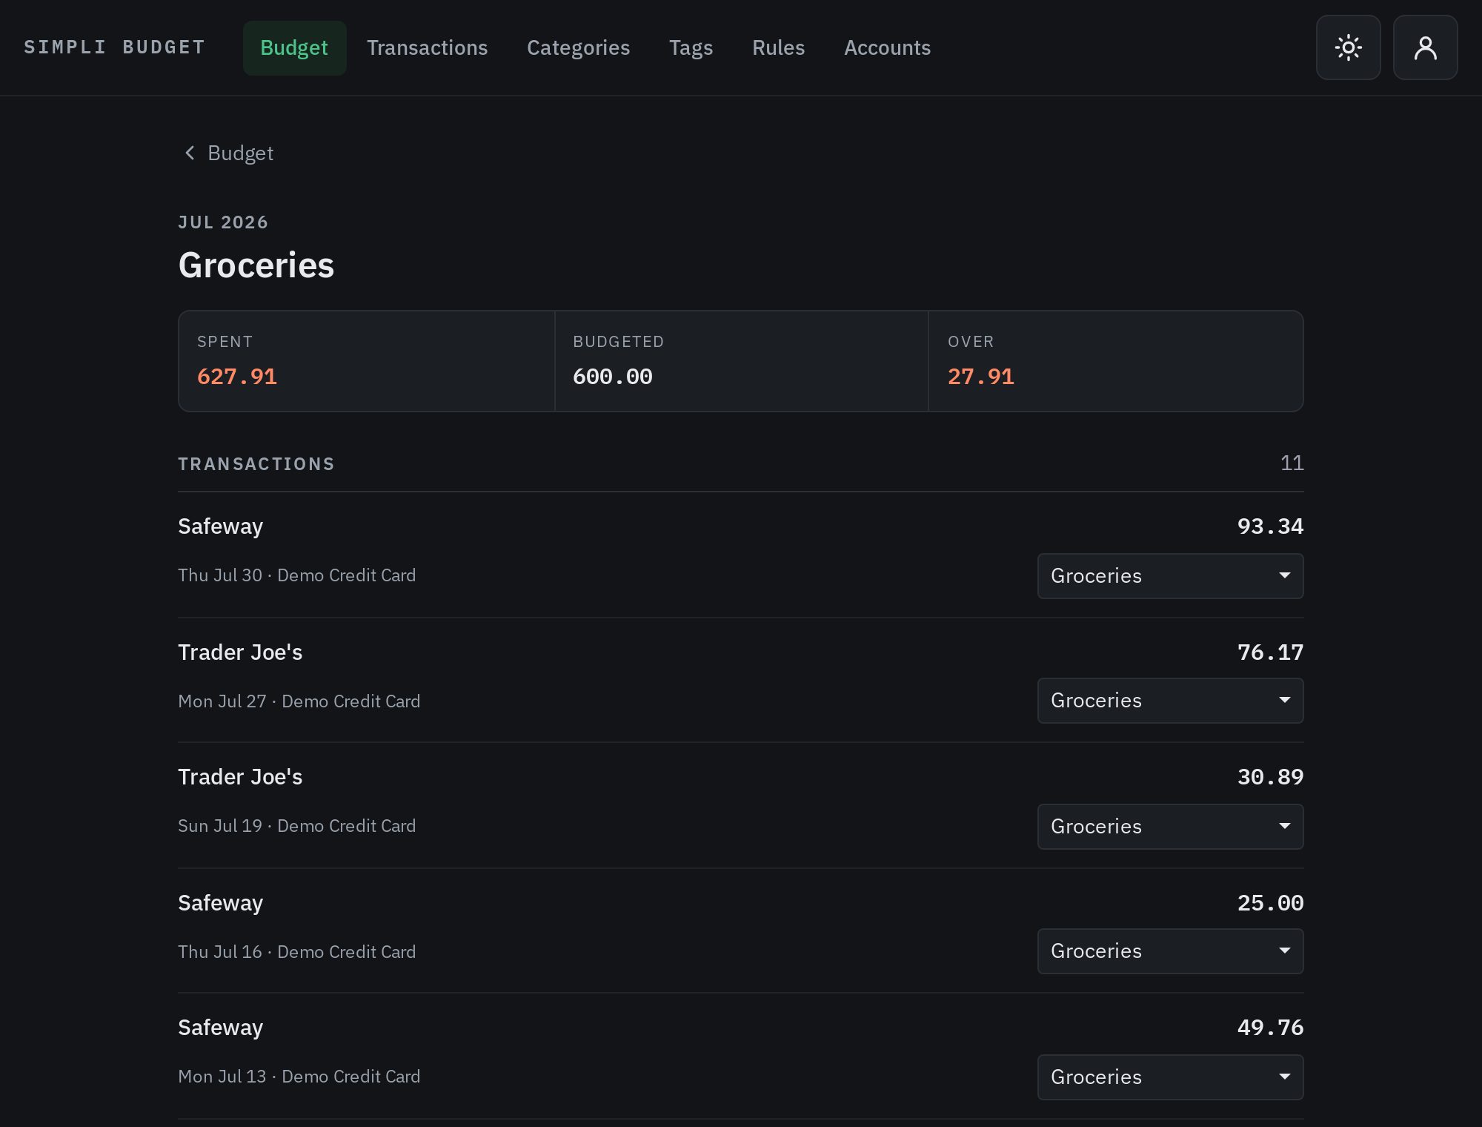This screenshot has width=1482, height=1127.
Task: Open the Accounts tab
Action: 887,47
